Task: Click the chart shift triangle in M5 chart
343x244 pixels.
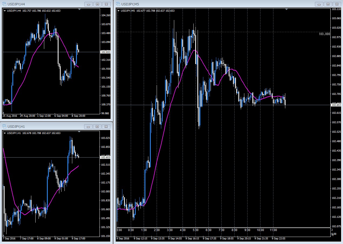Action: click(x=286, y=9)
